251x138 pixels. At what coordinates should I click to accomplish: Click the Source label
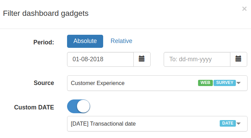coord(44,83)
